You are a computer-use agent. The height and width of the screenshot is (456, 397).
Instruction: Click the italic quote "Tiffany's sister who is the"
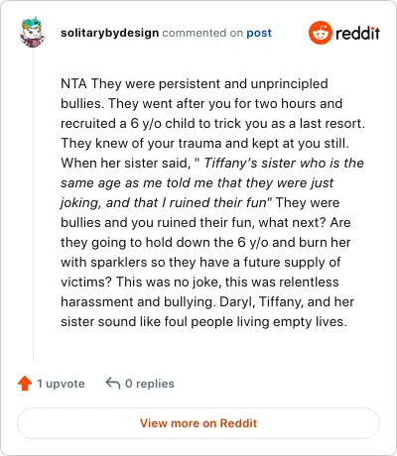(x=284, y=163)
